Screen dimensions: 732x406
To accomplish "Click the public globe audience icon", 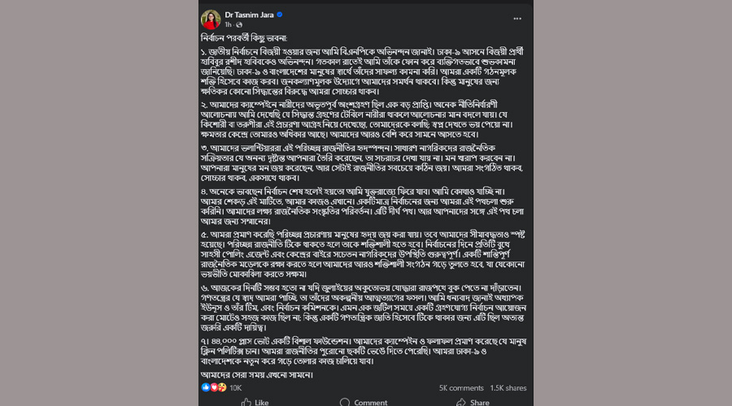I will (x=238, y=25).
